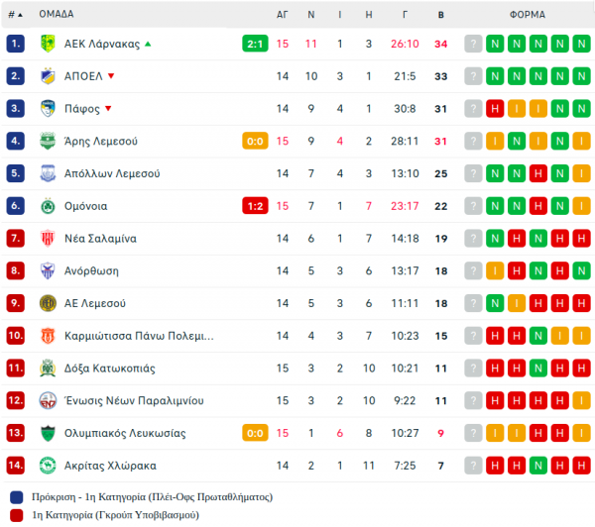This screenshot has height=527, width=595.
Task: Click the red Η form box for Πάφος
Action: click(495, 109)
